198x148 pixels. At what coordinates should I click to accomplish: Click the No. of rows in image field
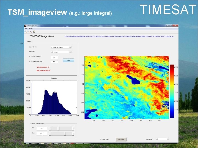click(54, 57)
